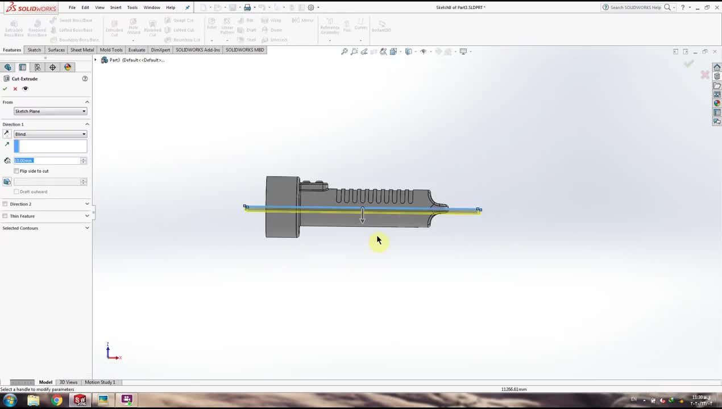The width and height of the screenshot is (722, 409).
Task: Open the DimXpertManager crosshair tab
Action: (53, 67)
